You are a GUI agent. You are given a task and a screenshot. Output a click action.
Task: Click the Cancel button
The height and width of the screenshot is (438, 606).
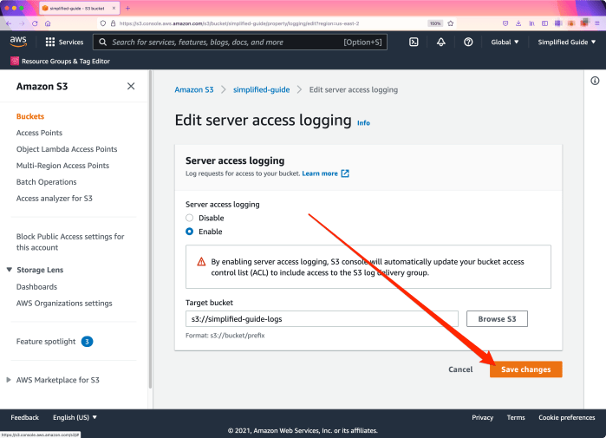[x=460, y=369]
